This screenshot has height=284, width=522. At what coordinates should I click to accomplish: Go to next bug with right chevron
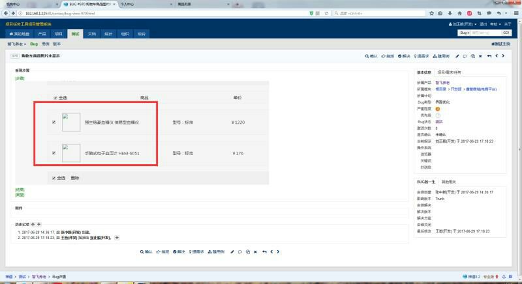coord(503,57)
